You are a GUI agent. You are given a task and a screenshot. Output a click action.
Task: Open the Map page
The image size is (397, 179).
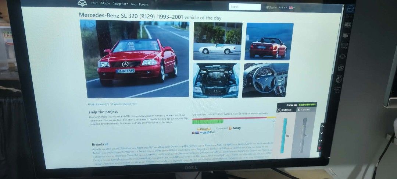pos(133,4)
